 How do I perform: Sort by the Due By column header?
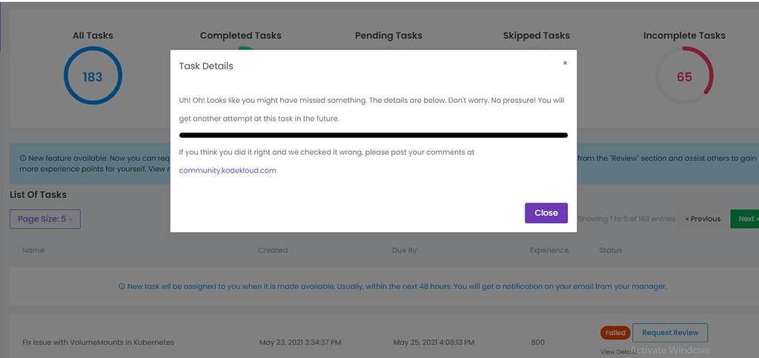pyautogui.click(x=404, y=250)
